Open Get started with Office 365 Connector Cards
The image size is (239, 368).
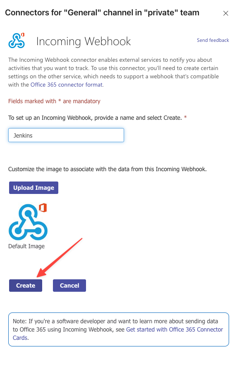(118, 334)
